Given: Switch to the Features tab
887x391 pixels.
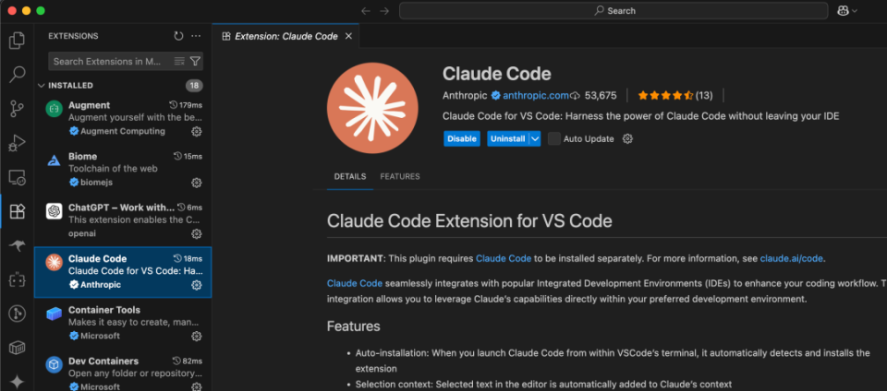Looking at the screenshot, I should pos(399,176).
